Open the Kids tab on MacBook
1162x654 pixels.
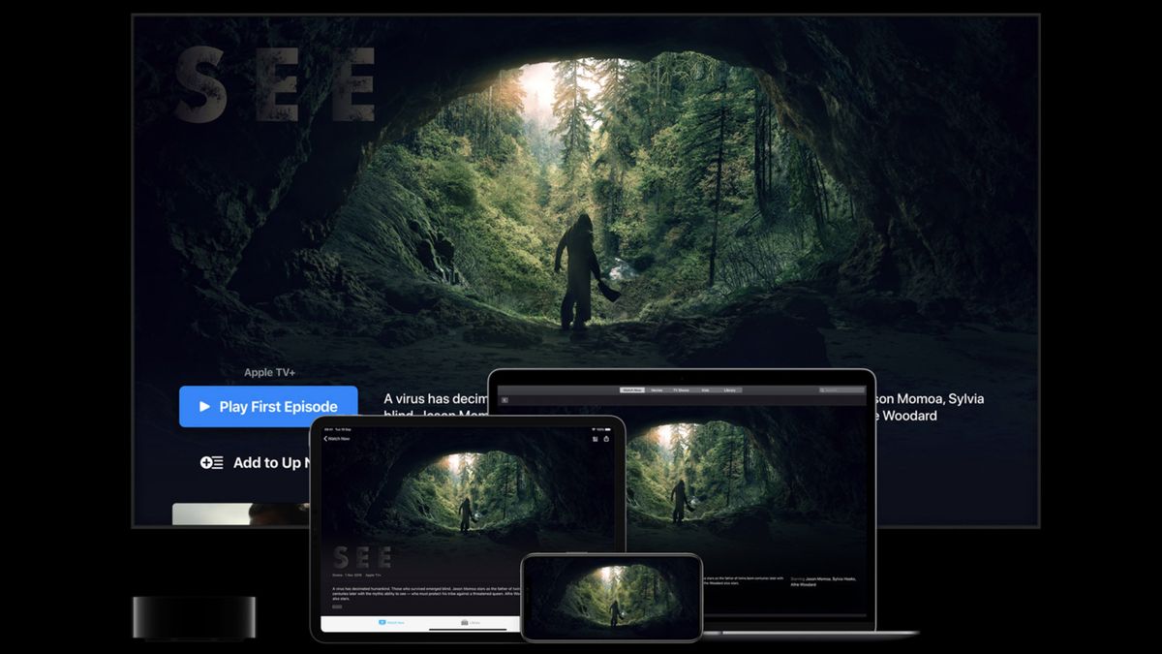(705, 390)
